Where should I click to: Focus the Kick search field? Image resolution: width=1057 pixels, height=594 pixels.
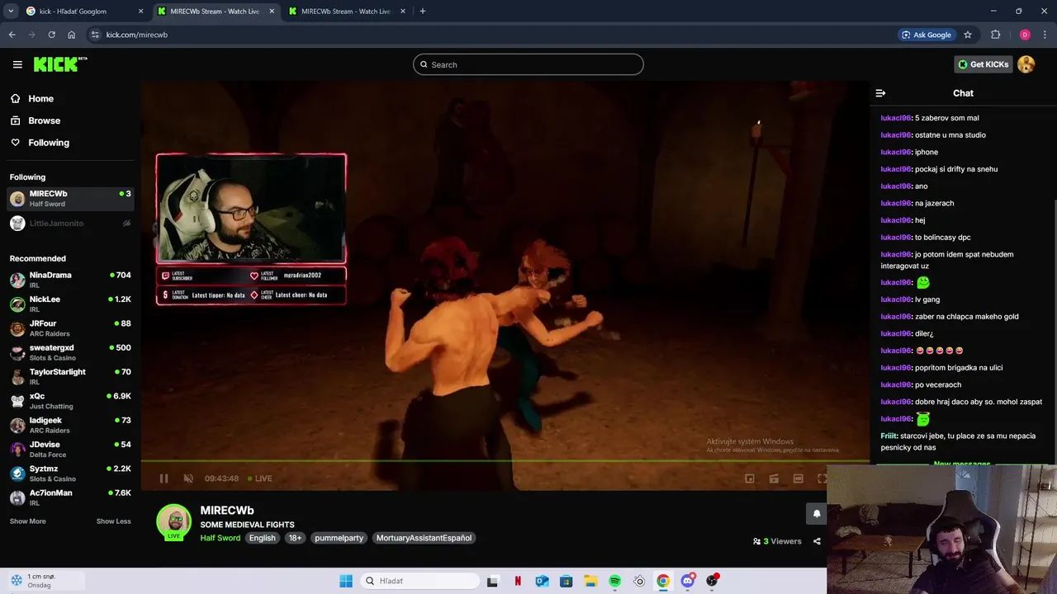point(528,64)
